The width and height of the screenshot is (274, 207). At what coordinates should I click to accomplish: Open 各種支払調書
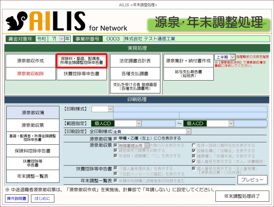click(x=135, y=74)
